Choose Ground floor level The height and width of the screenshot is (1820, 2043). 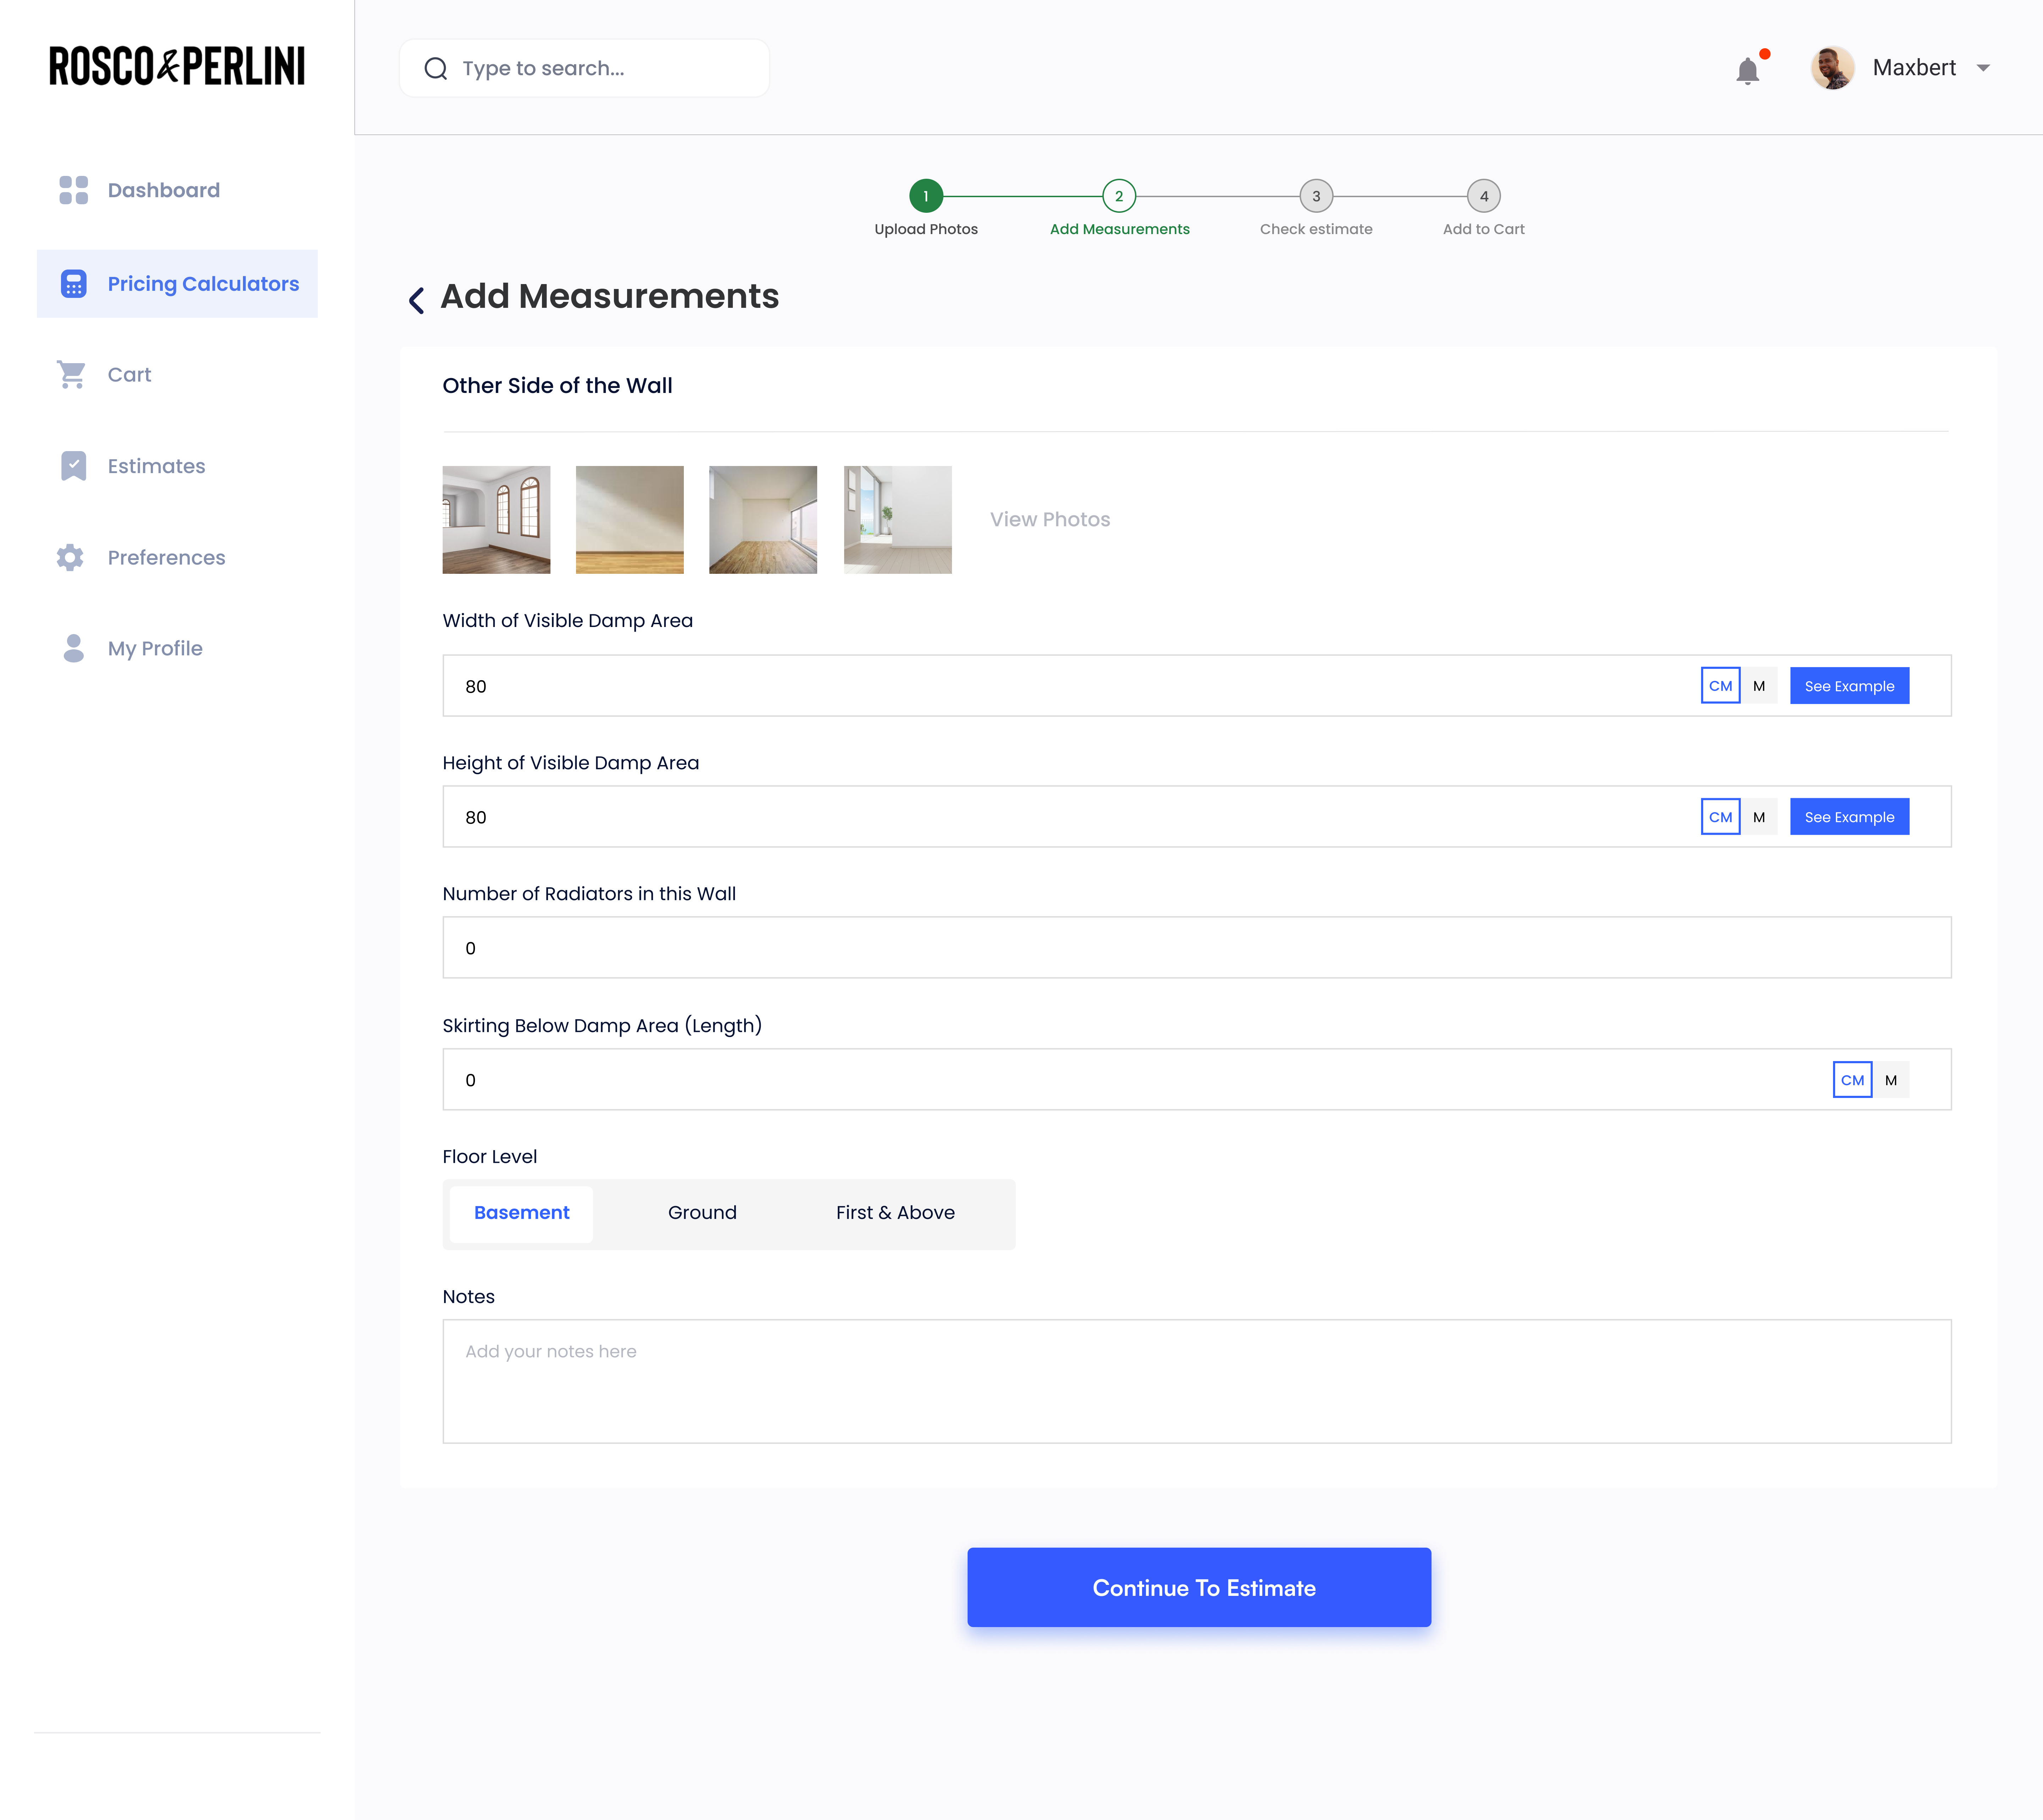click(x=702, y=1213)
